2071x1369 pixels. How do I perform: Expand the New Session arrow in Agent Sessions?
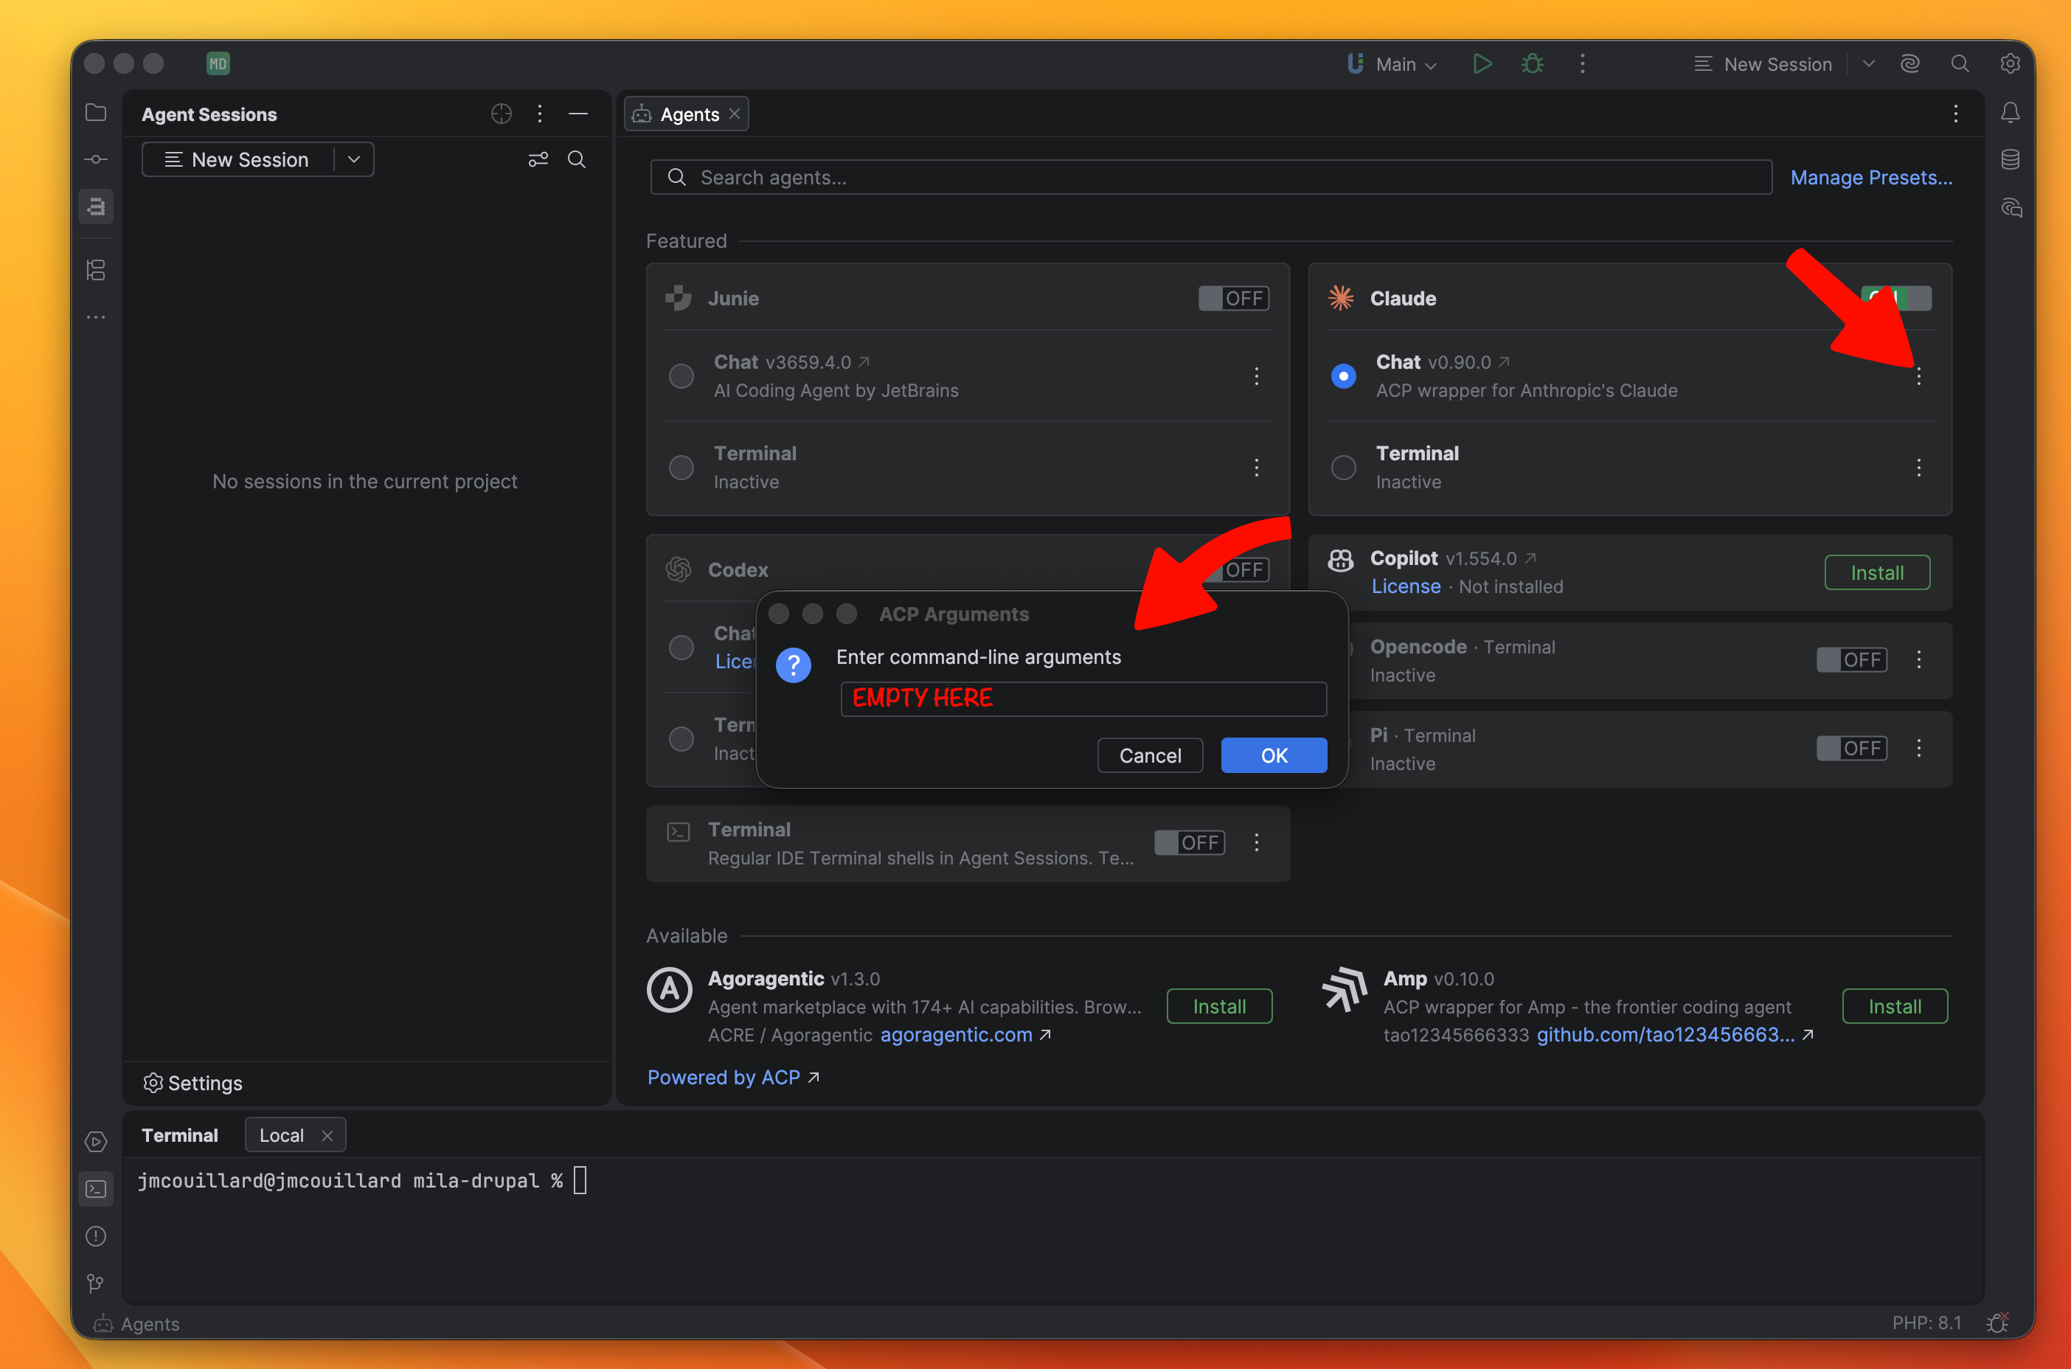[353, 160]
